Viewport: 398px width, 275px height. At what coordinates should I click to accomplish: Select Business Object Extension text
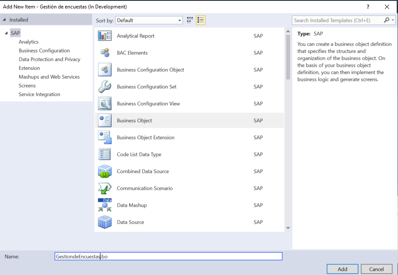pos(145,137)
